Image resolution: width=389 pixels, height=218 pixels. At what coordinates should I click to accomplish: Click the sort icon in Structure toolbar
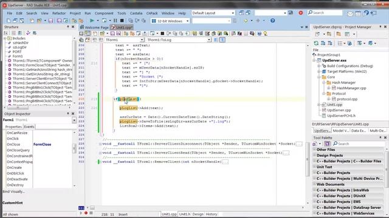(x=5, y=33)
